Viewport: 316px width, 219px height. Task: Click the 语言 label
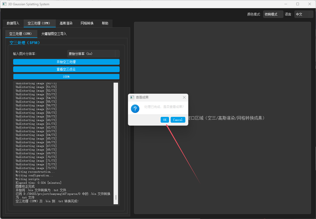289,14
